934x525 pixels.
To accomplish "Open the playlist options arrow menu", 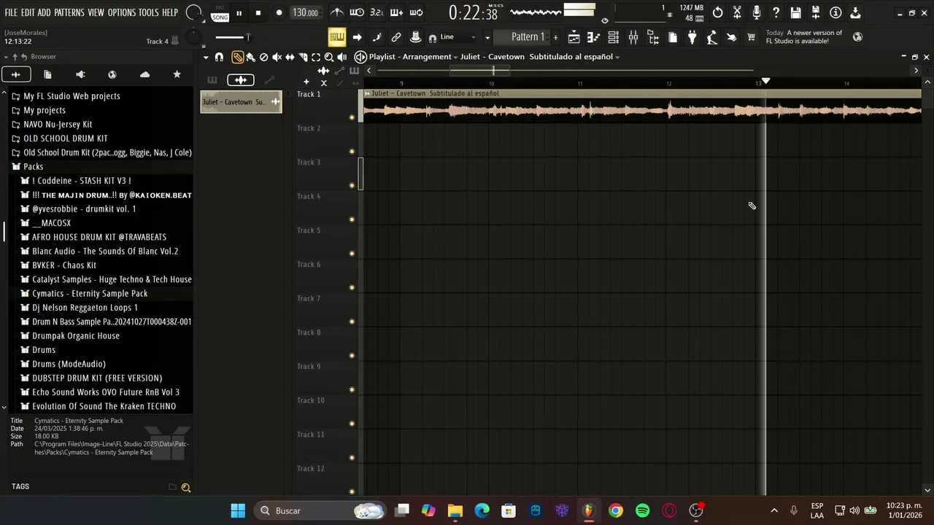I will point(206,57).
